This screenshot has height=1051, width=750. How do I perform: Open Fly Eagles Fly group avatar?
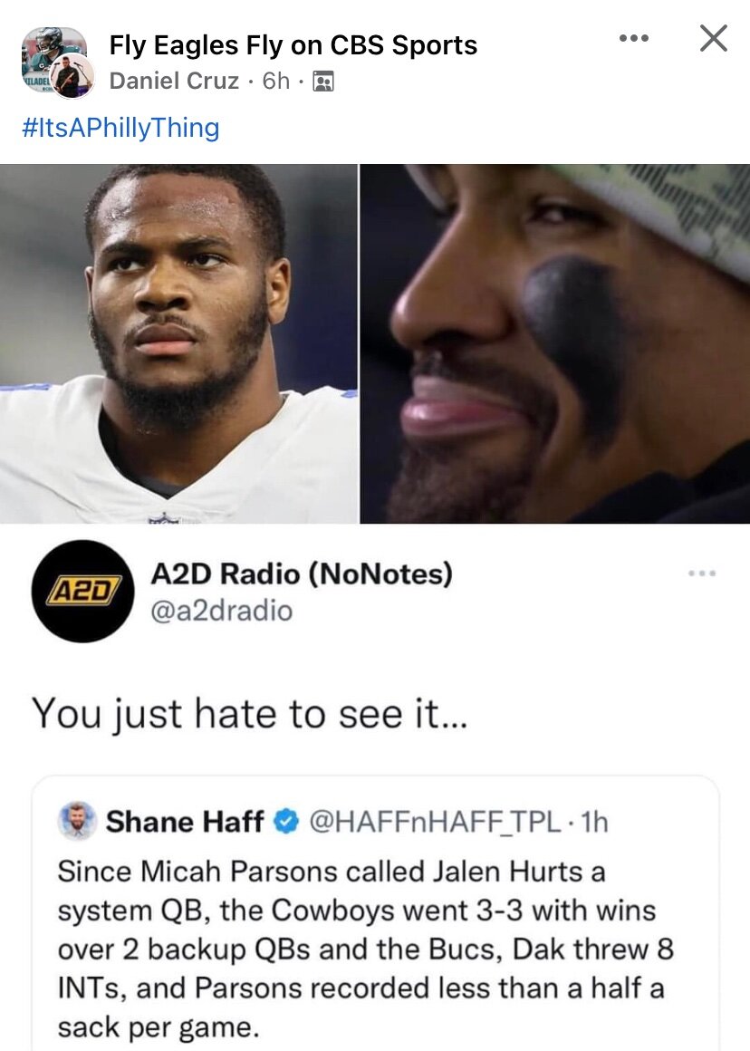tap(53, 55)
